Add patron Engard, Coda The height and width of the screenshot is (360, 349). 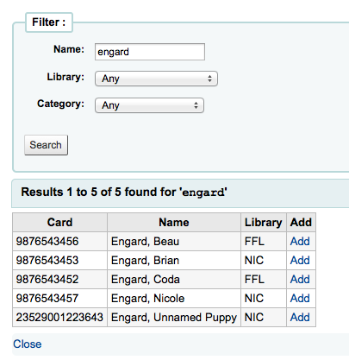(300, 280)
